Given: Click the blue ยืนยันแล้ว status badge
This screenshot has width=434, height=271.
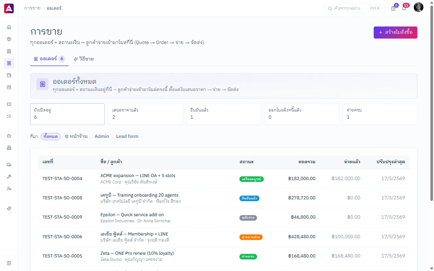Looking at the screenshot, I should click(249, 198).
